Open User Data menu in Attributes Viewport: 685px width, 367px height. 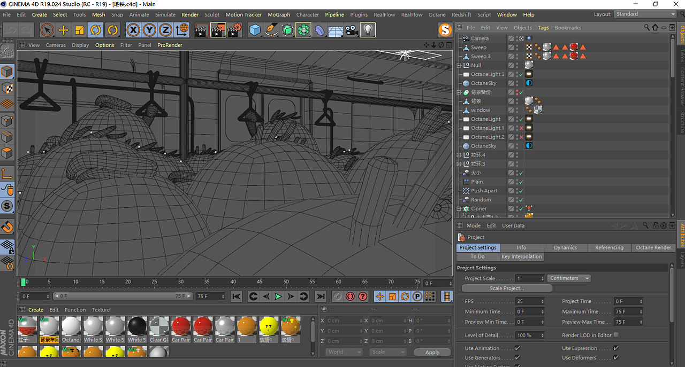[x=513, y=225]
